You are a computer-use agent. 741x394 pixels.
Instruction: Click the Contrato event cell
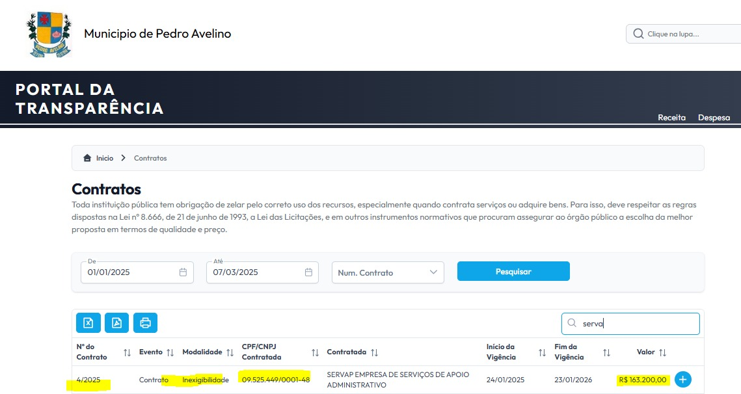(154, 380)
